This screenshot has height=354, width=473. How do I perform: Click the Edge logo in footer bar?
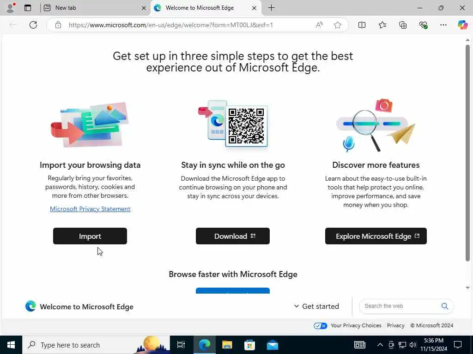30,306
